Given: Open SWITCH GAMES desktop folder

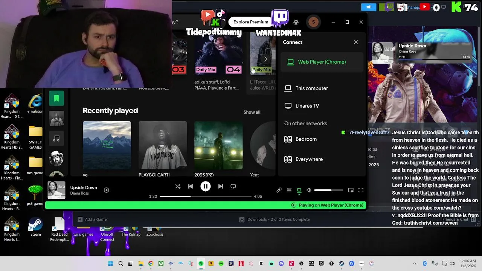Looking at the screenshot, I should click(x=36, y=137).
